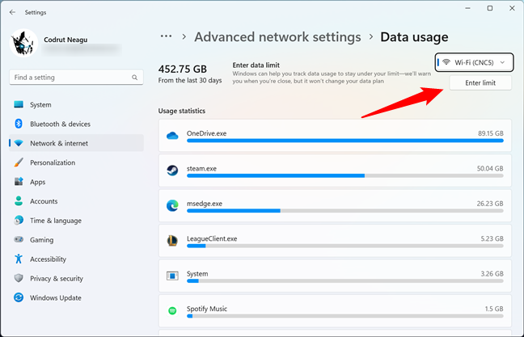Open the Codrut Neagu profile avatar

[x=23, y=43]
